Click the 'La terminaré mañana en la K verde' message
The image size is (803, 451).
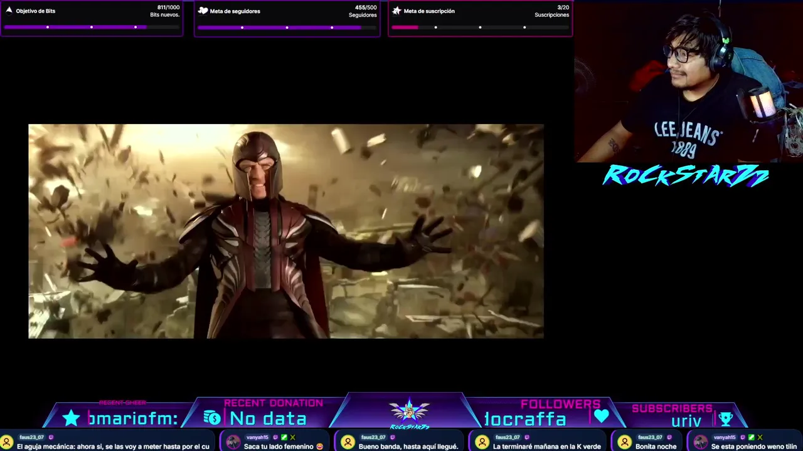(546, 447)
